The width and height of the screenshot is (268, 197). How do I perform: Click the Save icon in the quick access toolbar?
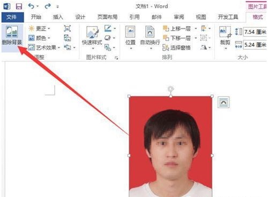click(19, 6)
